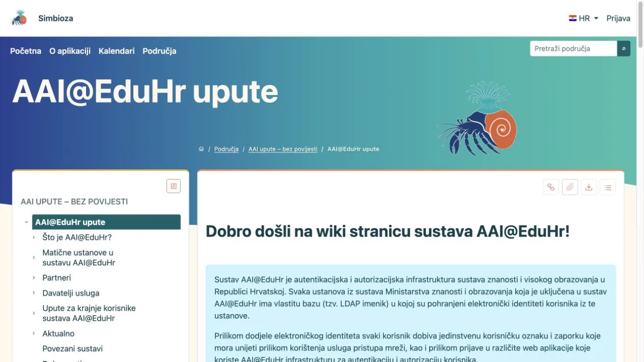Open Matične ustanove u sustavu AAI@EduHr
Image resolution: width=644 pixels, height=362 pixels.
tap(78, 258)
